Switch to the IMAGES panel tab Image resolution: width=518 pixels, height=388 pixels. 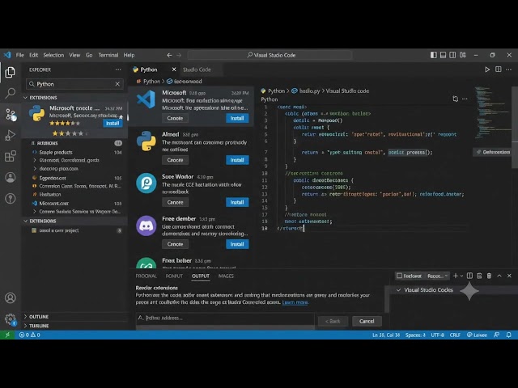coord(226,276)
